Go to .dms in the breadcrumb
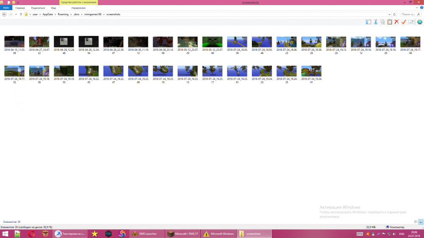The image size is (424, 238). tap(76, 14)
